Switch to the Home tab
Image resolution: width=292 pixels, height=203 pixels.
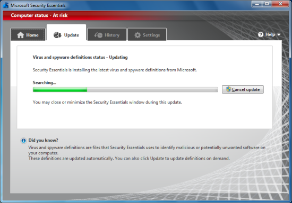(x=28, y=34)
